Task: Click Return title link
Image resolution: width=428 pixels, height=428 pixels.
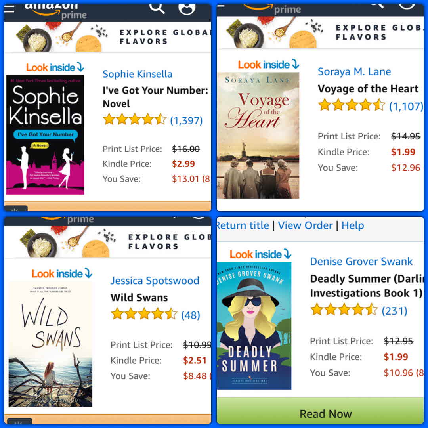Action: 243,225
